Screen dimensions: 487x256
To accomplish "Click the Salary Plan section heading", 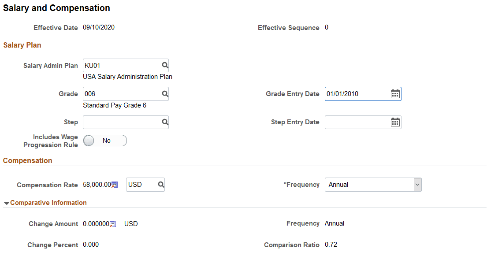I will [22, 45].
